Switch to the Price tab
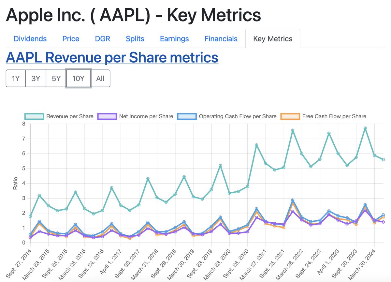391x282 pixels. (71, 39)
